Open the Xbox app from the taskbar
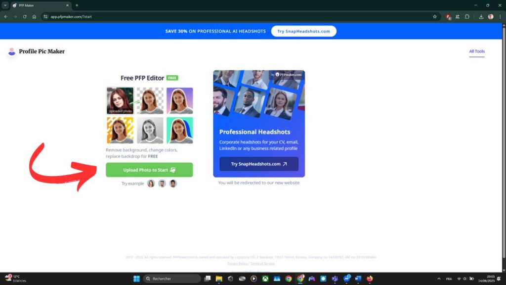506x285 pixels. click(x=265, y=279)
